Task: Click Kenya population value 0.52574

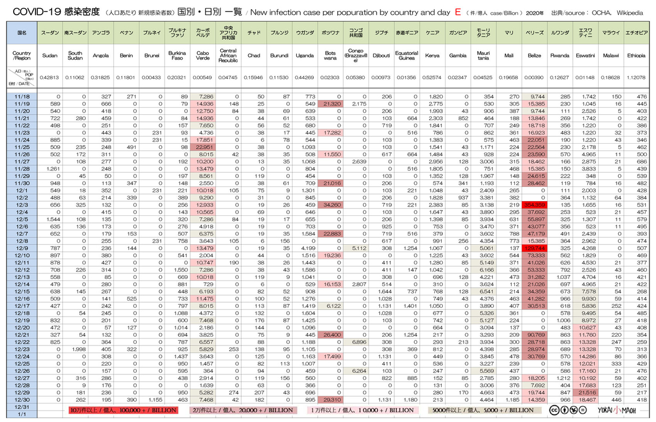Action: [432, 78]
